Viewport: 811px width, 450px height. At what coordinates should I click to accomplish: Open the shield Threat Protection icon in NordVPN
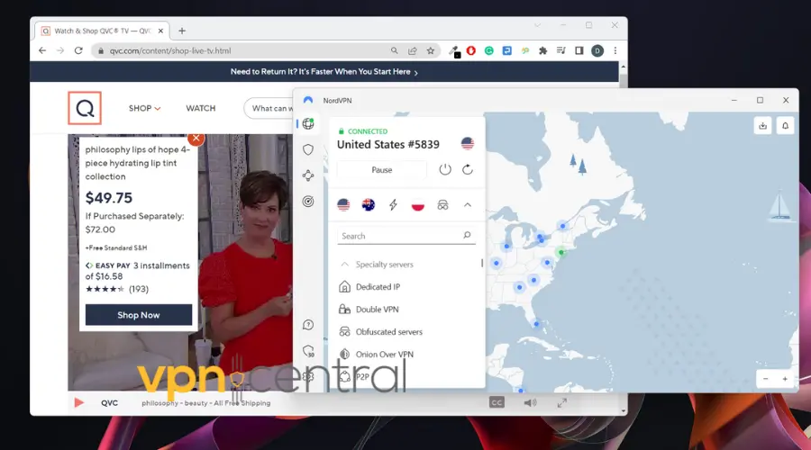[308, 149]
